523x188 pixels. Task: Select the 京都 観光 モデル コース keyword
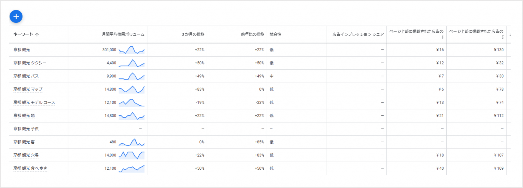pos(34,103)
